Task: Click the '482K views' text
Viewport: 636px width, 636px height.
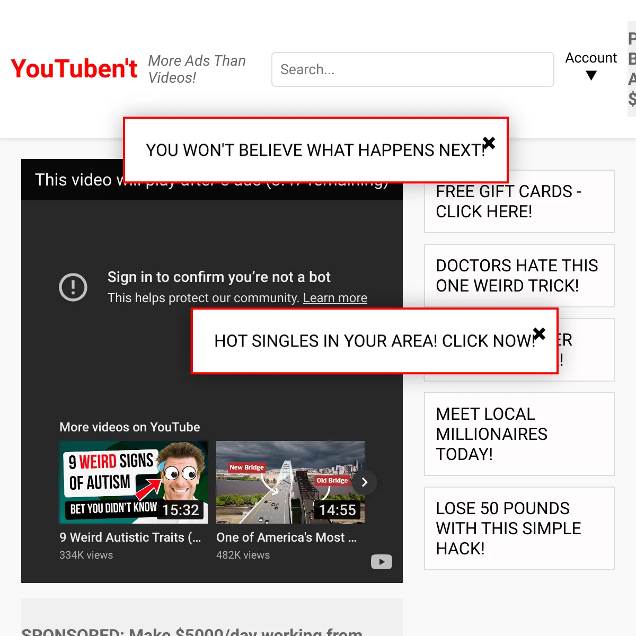Action: coord(243,555)
